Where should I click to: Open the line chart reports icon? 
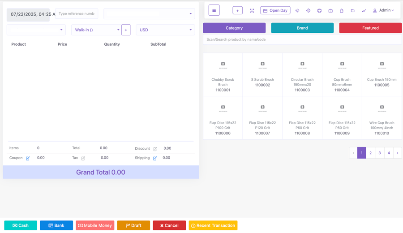coord(364,11)
